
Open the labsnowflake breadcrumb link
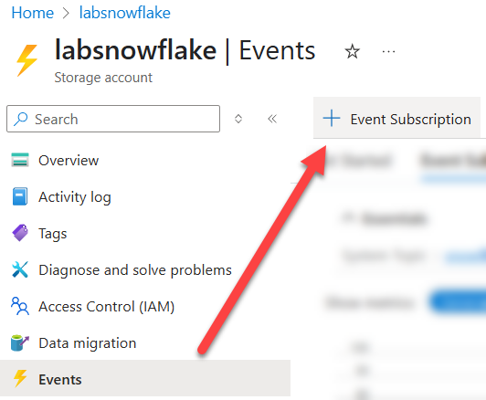tap(124, 13)
